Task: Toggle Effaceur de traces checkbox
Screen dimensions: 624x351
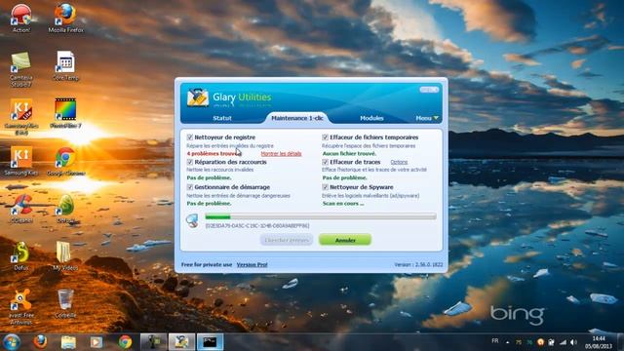Action: (325, 162)
